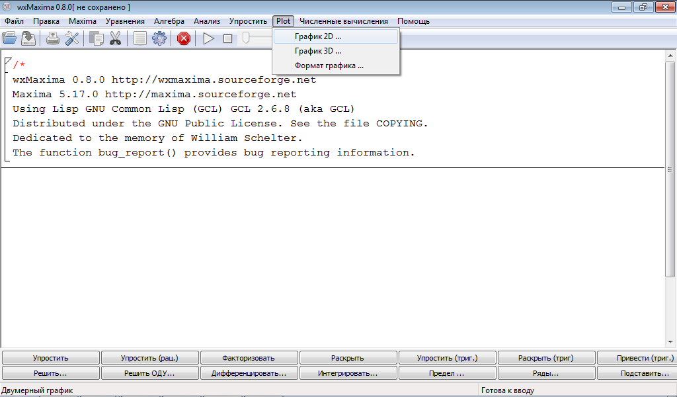
Task: Choose Формат графика ... from Plot menu
Action: point(336,66)
